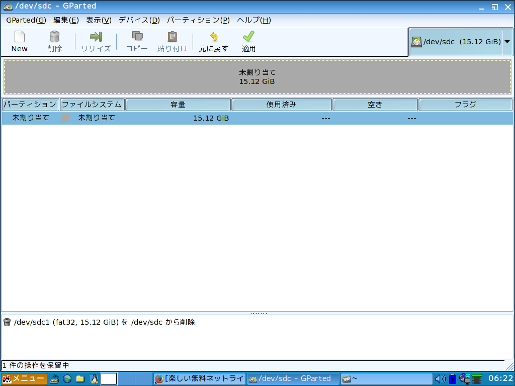The image size is (515, 386).
Task: Click the GParted title bar app icon
Action: pyautogui.click(x=8, y=6)
